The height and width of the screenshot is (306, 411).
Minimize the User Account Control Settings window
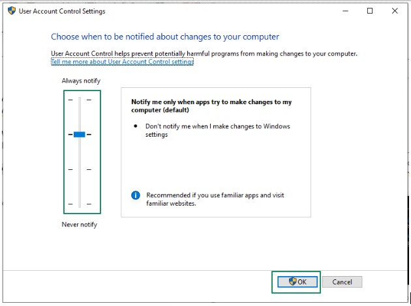coord(346,11)
